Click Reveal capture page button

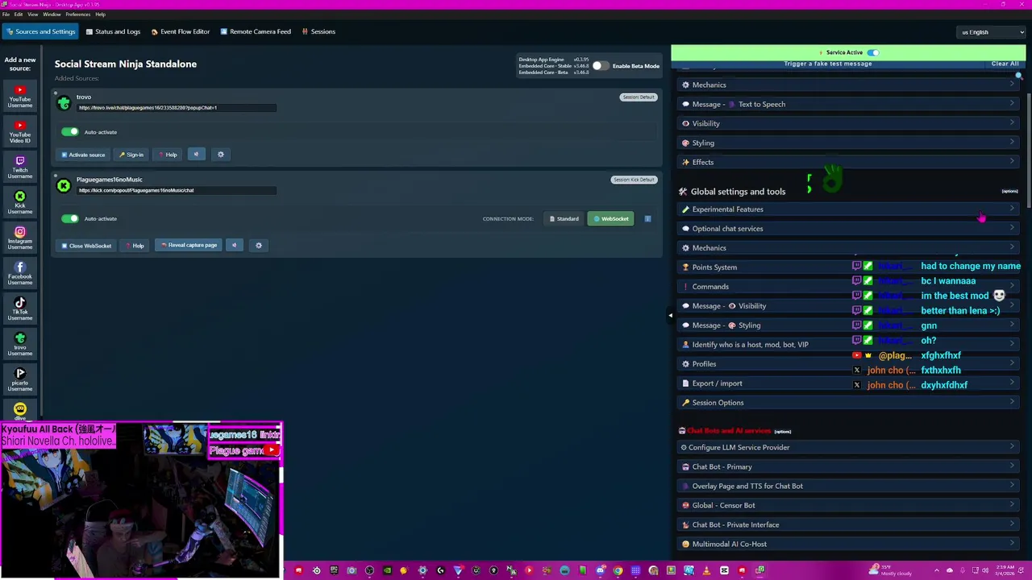click(x=189, y=245)
